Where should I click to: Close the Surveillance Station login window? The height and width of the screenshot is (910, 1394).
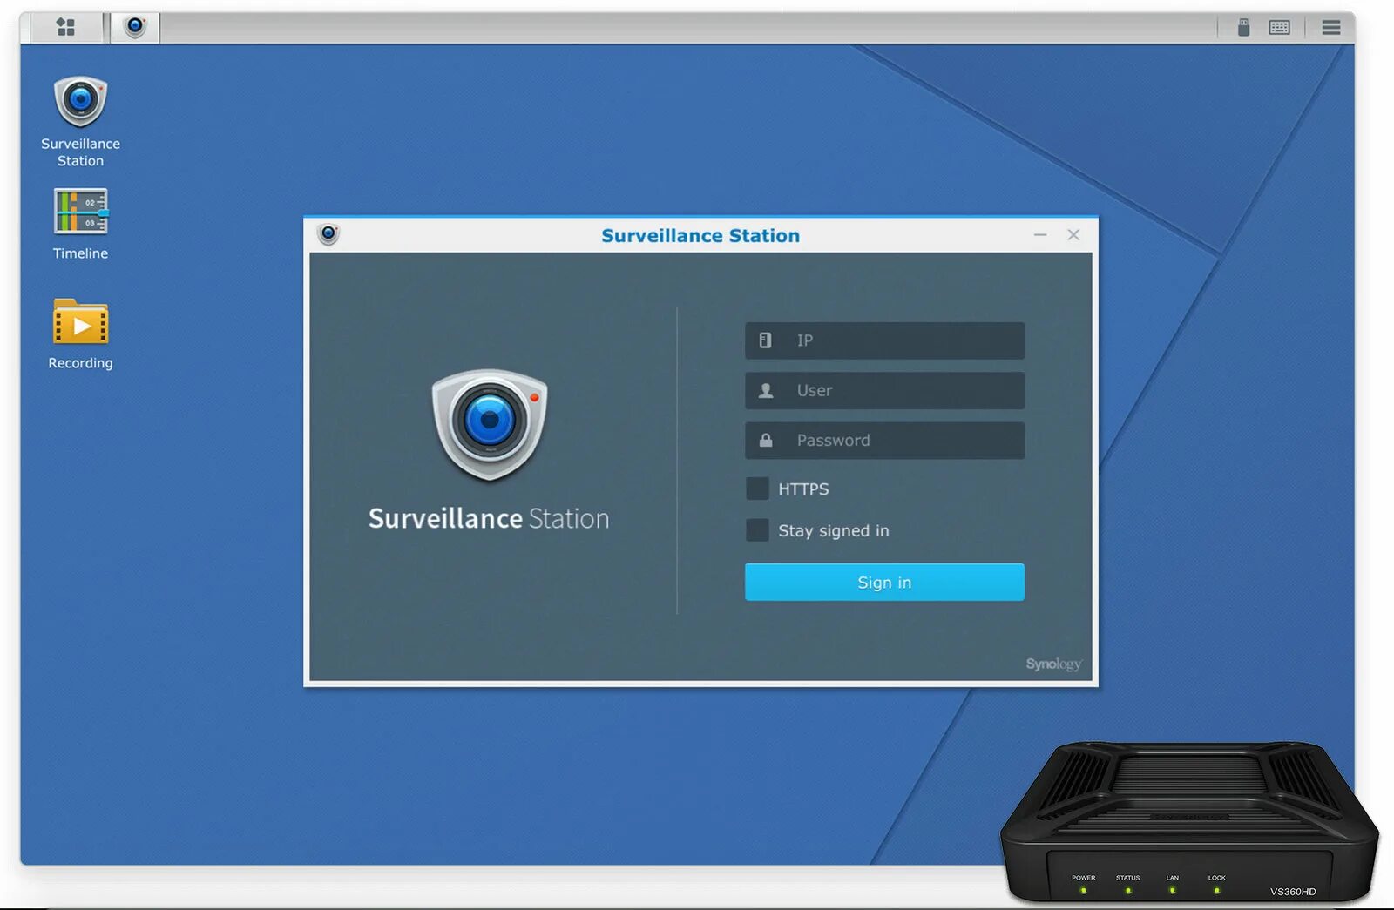(1073, 235)
